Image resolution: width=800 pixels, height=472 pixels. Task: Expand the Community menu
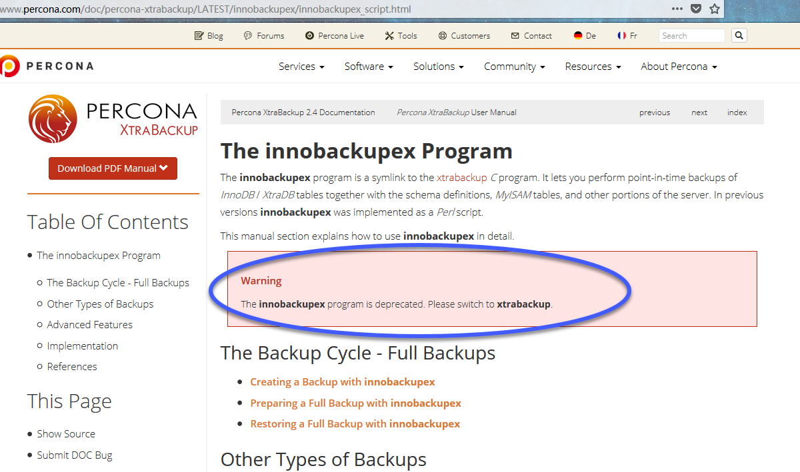coord(515,67)
